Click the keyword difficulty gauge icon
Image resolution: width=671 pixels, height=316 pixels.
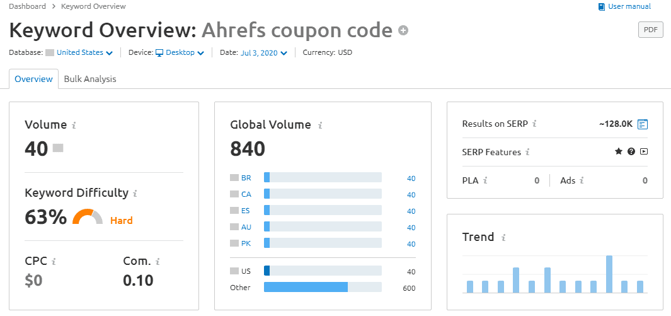(x=88, y=217)
